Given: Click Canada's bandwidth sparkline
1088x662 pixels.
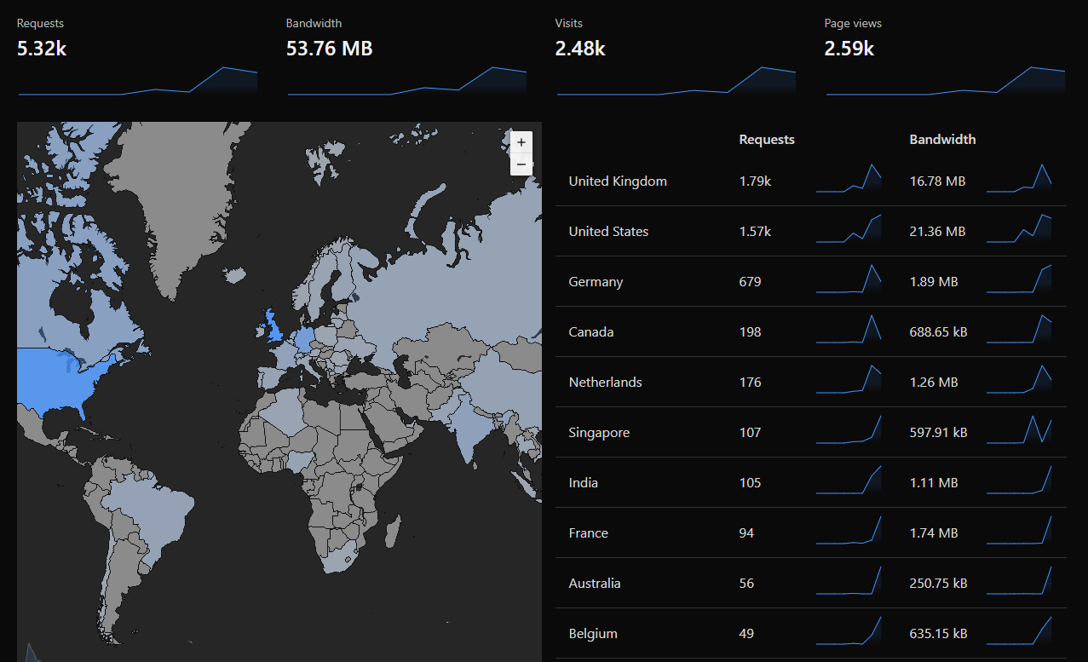Looking at the screenshot, I should (x=1019, y=329).
